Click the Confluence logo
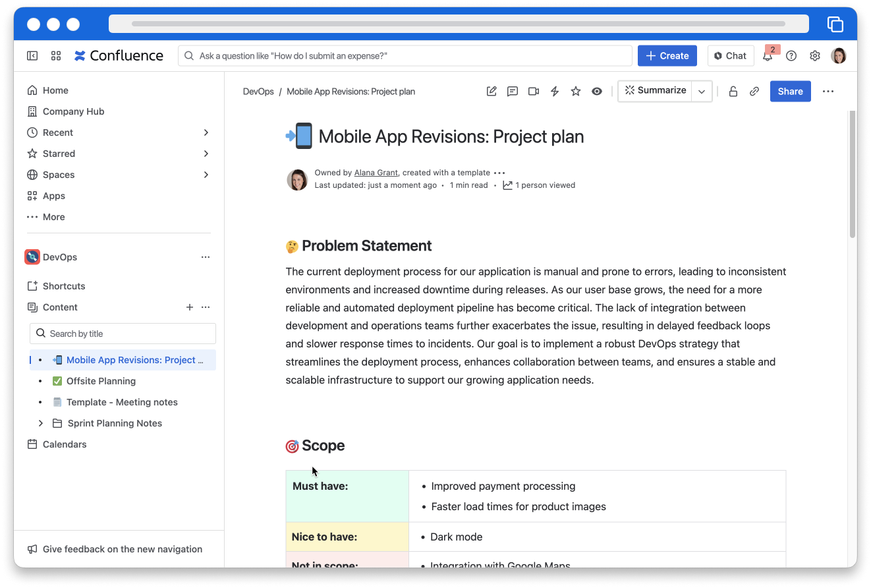This screenshot has height=588, width=871. click(119, 56)
